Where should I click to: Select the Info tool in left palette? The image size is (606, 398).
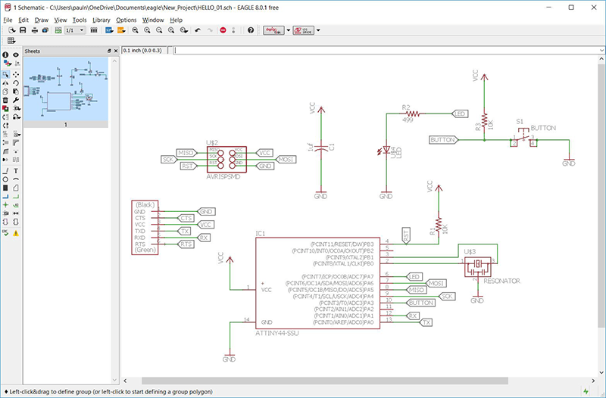(x=5, y=55)
